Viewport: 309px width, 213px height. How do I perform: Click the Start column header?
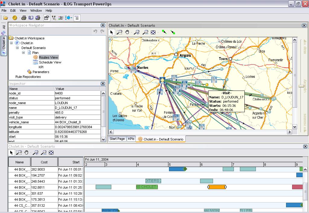point(71,162)
